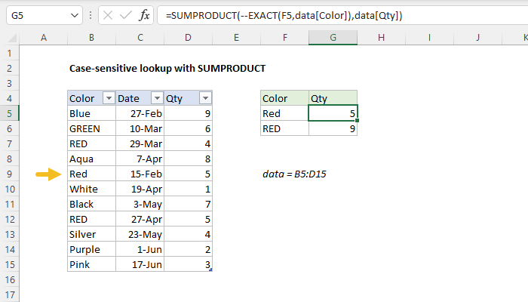Select lookup table 'Color' header in F4

[x=285, y=98]
